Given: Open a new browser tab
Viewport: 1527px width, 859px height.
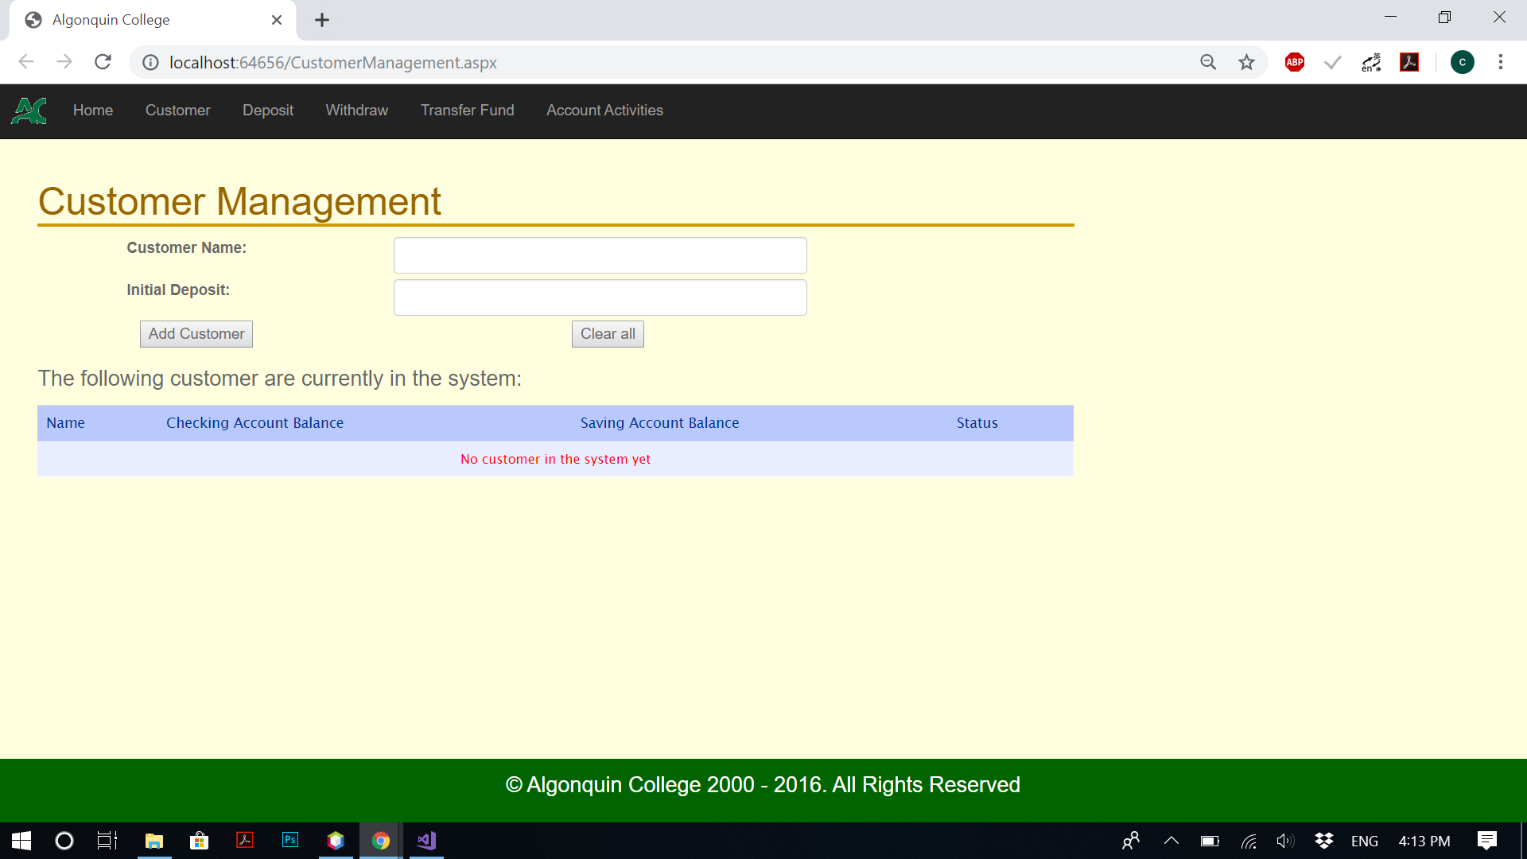Looking at the screenshot, I should point(321,20).
